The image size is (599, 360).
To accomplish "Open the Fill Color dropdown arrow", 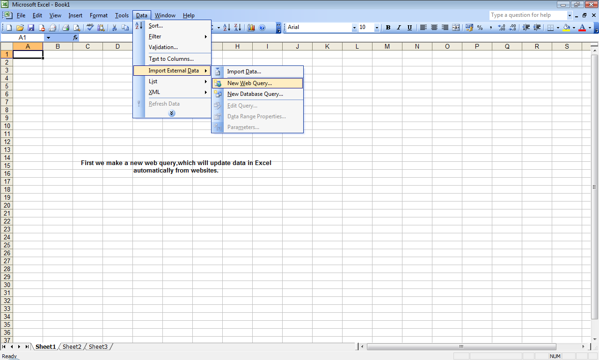I will click(574, 27).
